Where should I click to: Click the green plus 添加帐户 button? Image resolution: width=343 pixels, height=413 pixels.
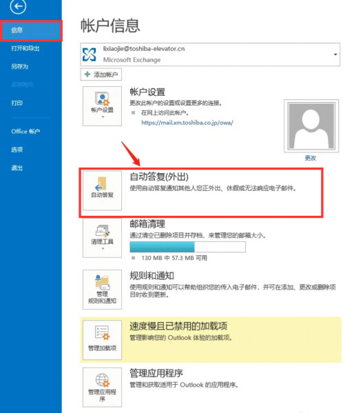point(101,74)
